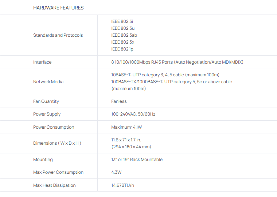
Task: Select the 14.67BTU/h heat dissipation value
Action: click(122, 185)
